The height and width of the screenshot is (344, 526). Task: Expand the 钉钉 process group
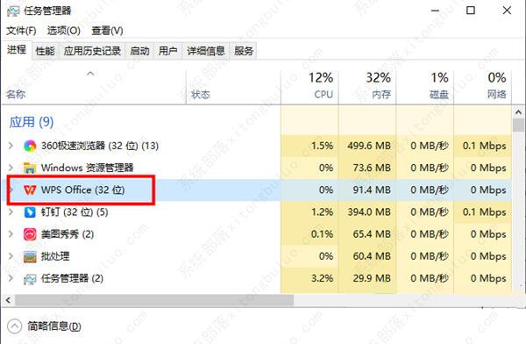pyautogui.click(x=11, y=211)
